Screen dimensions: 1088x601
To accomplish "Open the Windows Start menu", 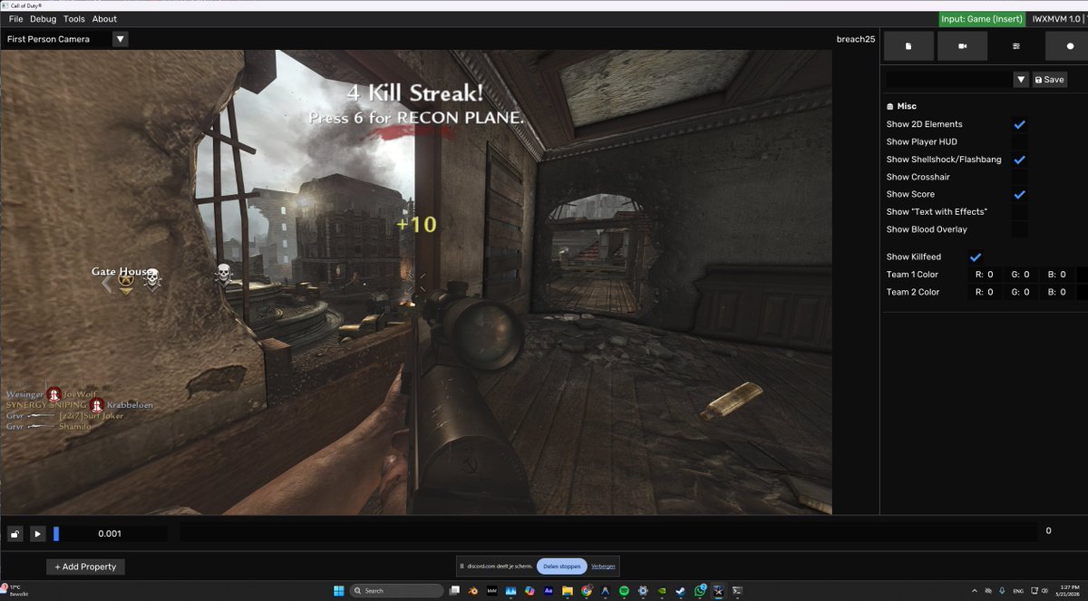I will click(x=338, y=591).
